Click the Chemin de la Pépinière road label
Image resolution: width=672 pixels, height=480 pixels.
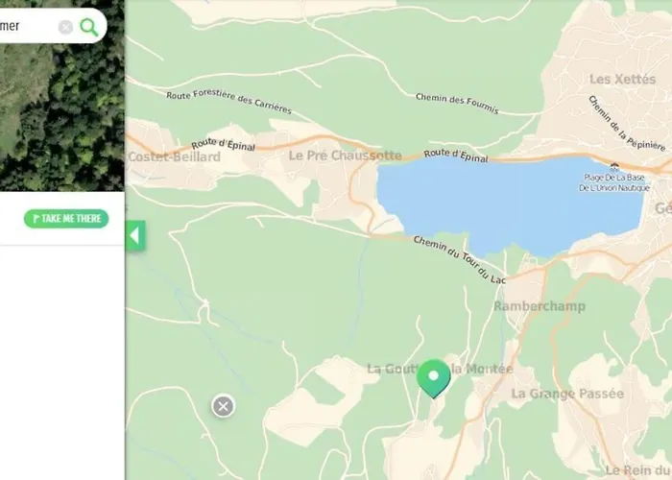click(627, 124)
